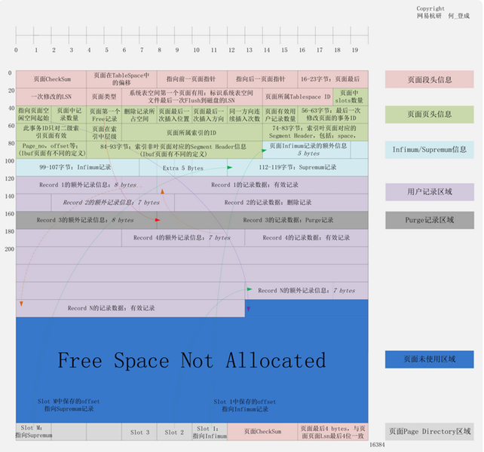Click Record N的额外记录信息 7 bytes cell

coord(307,290)
